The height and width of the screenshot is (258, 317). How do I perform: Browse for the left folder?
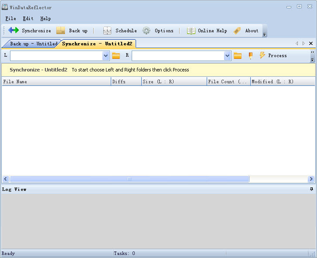[116, 55]
